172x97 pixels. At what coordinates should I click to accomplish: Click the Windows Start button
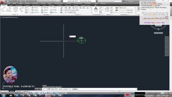point(4,95)
